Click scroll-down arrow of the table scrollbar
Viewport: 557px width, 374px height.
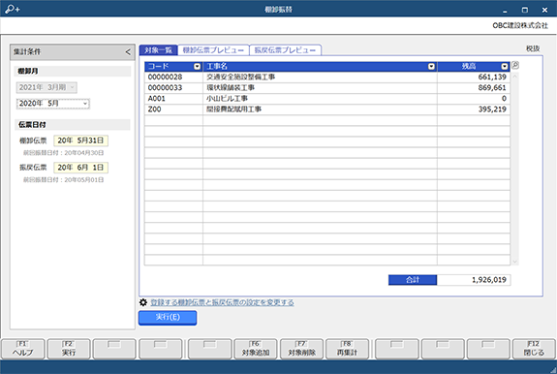514,262
